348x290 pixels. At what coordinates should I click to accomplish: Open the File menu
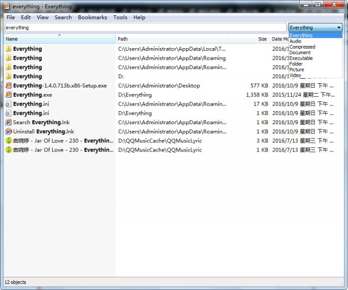click(x=10, y=18)
